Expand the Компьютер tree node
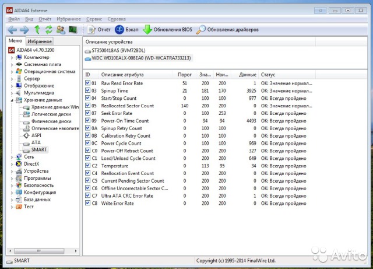The height and width of the screenshot is (269, 373). (x=11, y=57)
